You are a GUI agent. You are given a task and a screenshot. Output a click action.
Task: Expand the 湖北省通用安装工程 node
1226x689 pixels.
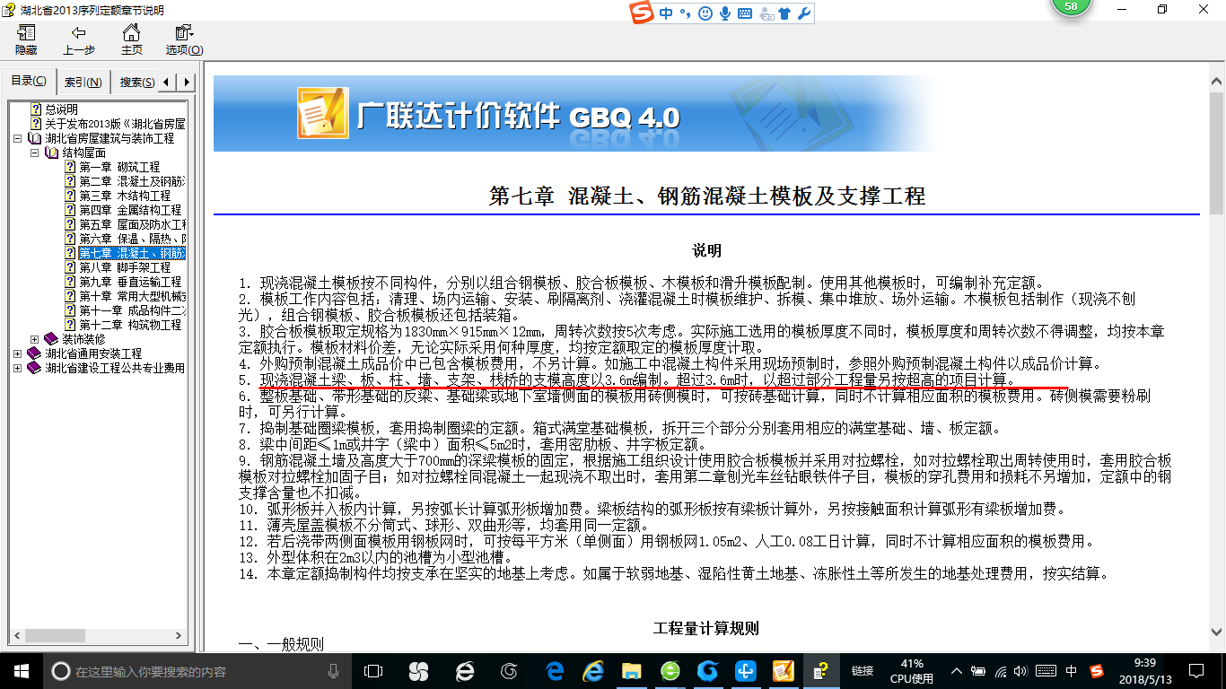pyautogui.click(x=18, y=353)
